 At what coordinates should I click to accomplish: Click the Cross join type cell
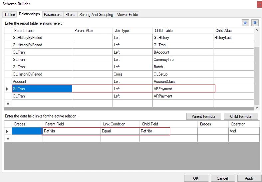pos(133,74)
